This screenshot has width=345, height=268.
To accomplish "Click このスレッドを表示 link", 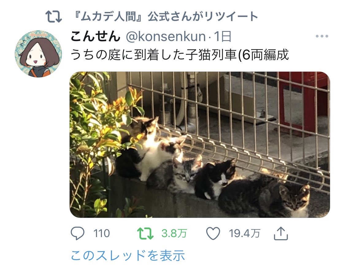I will pyautogui.click(x=128, y=255).
